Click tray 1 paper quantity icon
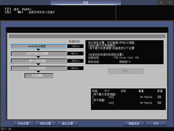The width and height of the screenshot is (174, 131). coord(159,103)
